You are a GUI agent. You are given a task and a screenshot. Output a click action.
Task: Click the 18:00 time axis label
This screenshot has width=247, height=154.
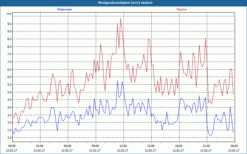point(179,146)
